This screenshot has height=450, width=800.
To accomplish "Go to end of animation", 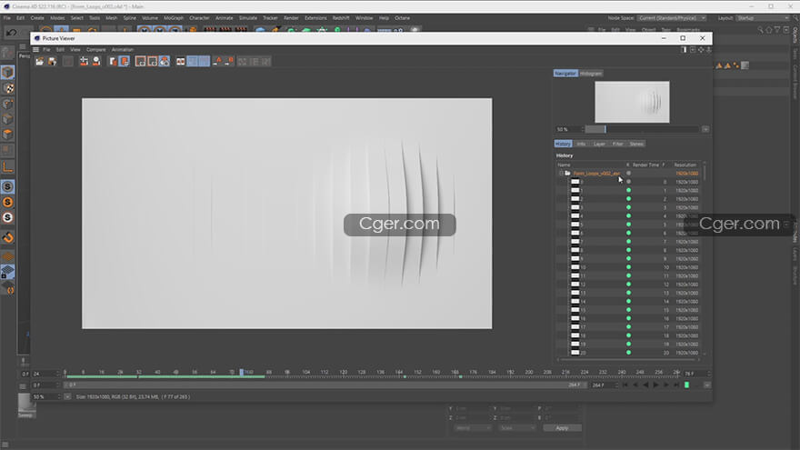I will [x=676, y=385].
